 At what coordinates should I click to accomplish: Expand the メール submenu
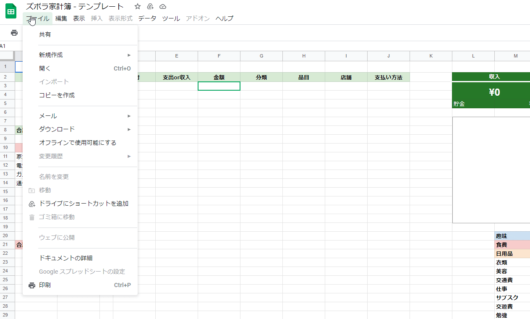pos(129,116)
